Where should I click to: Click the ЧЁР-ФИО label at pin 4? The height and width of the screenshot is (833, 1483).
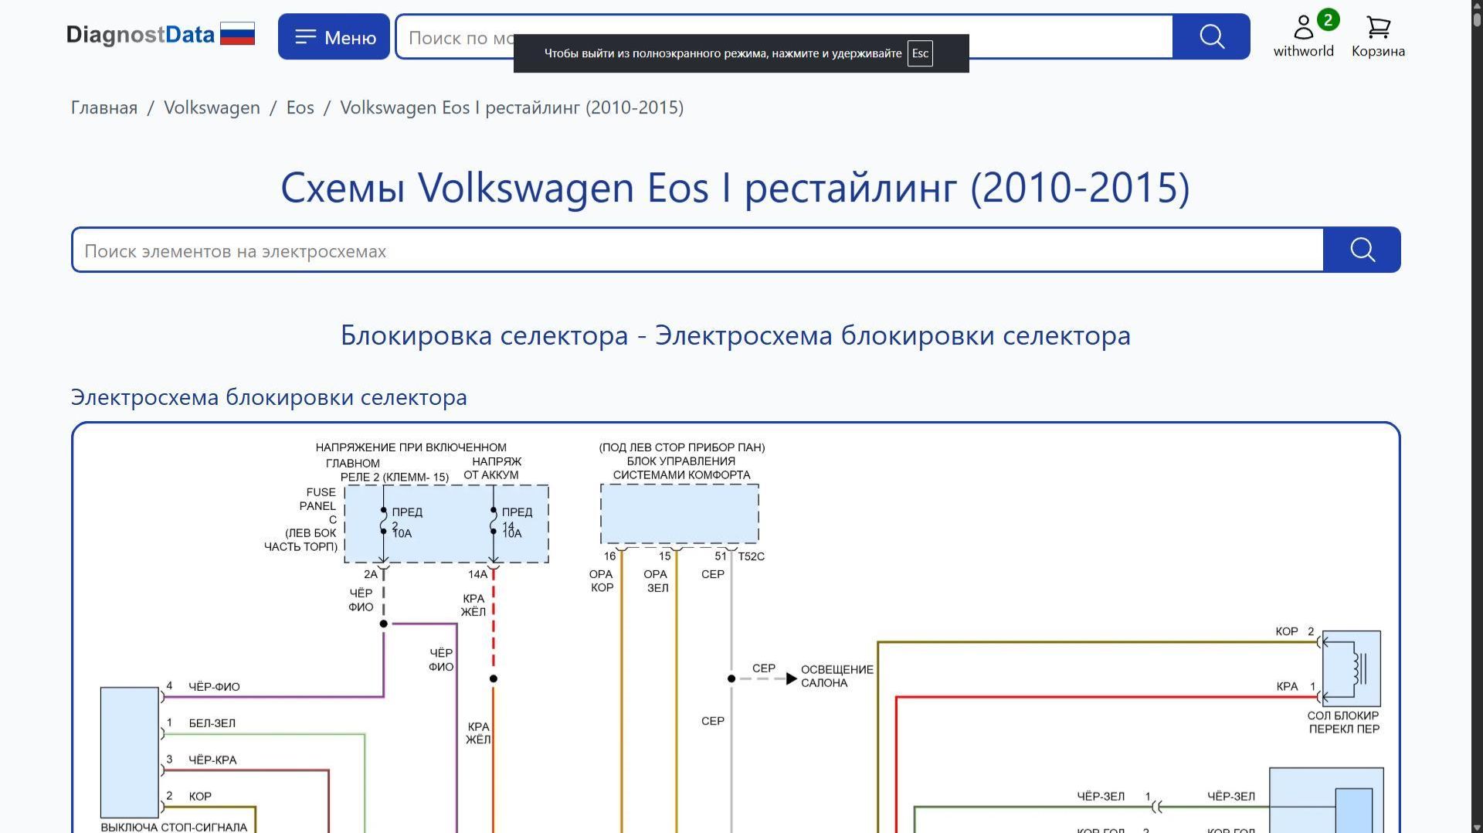pos(214,687)
